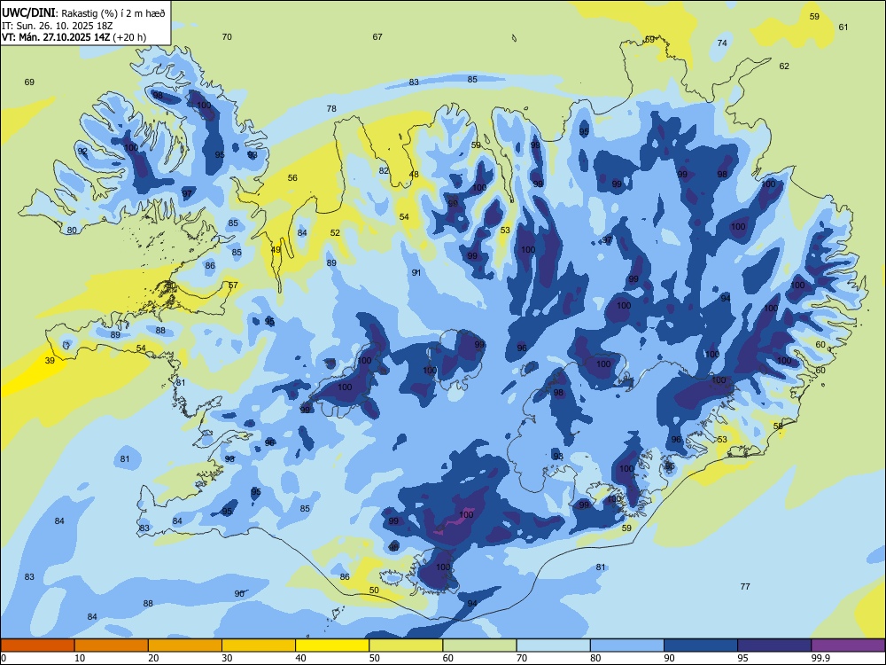Click the medium blue 80–90 legend swatch
Screen dimensions: 886x665
pos(627,645)
